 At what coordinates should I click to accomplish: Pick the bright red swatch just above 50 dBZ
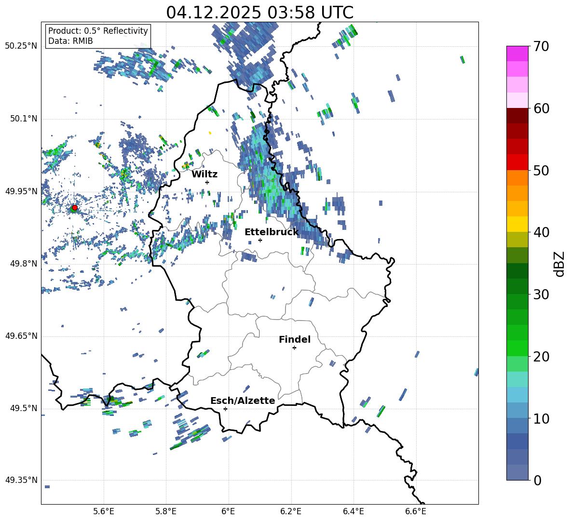pos(517,162)
